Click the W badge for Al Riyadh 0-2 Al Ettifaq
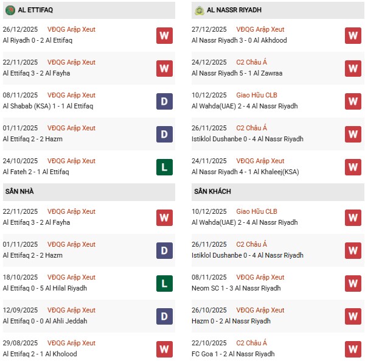 click(164, 35)
